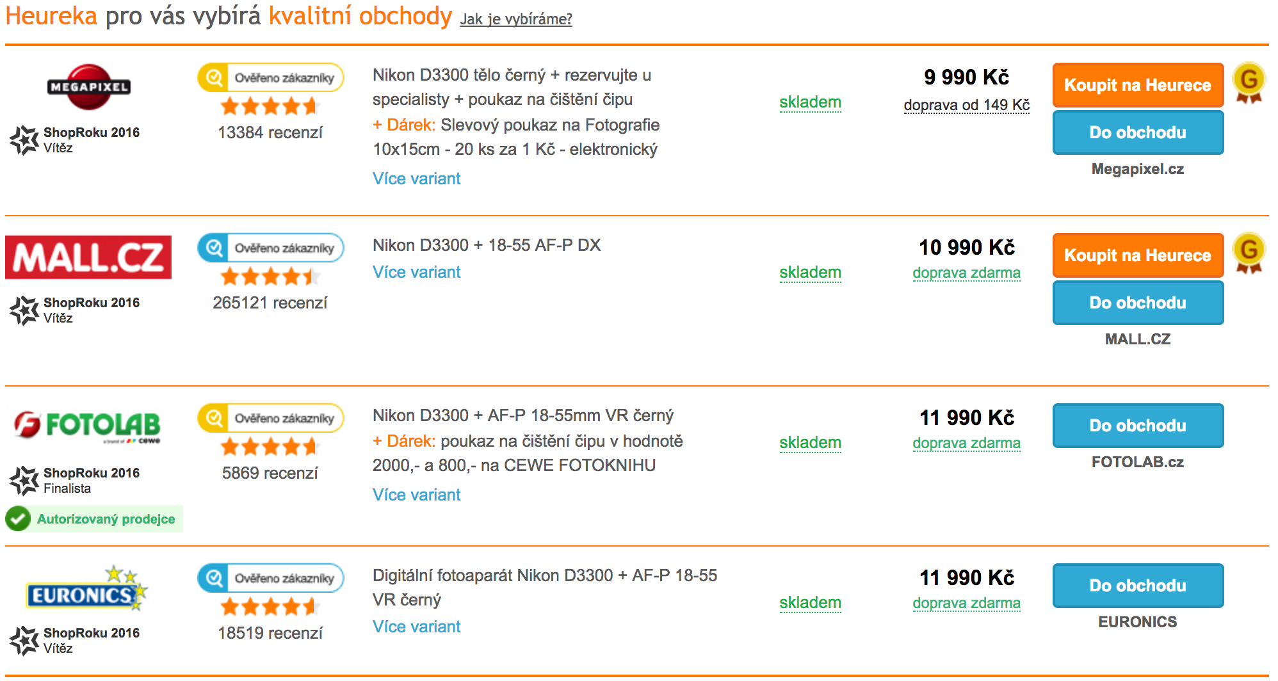Click MALL.CZ's gold G guarantee badge
This screenshot has height=681, width=1278.
pyautogui.click(x=1249, y=252)
